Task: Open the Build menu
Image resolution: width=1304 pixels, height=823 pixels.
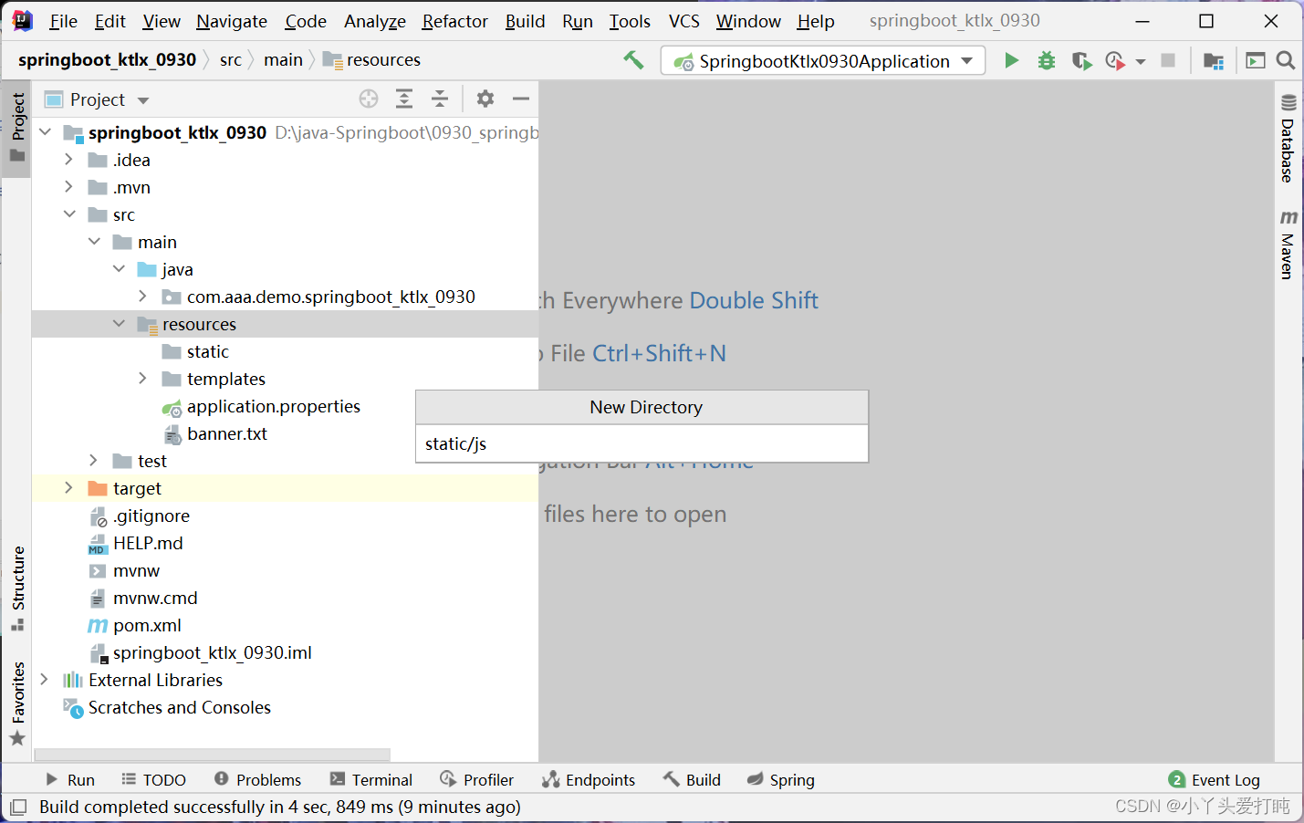Action: click(x=525, y=21)
